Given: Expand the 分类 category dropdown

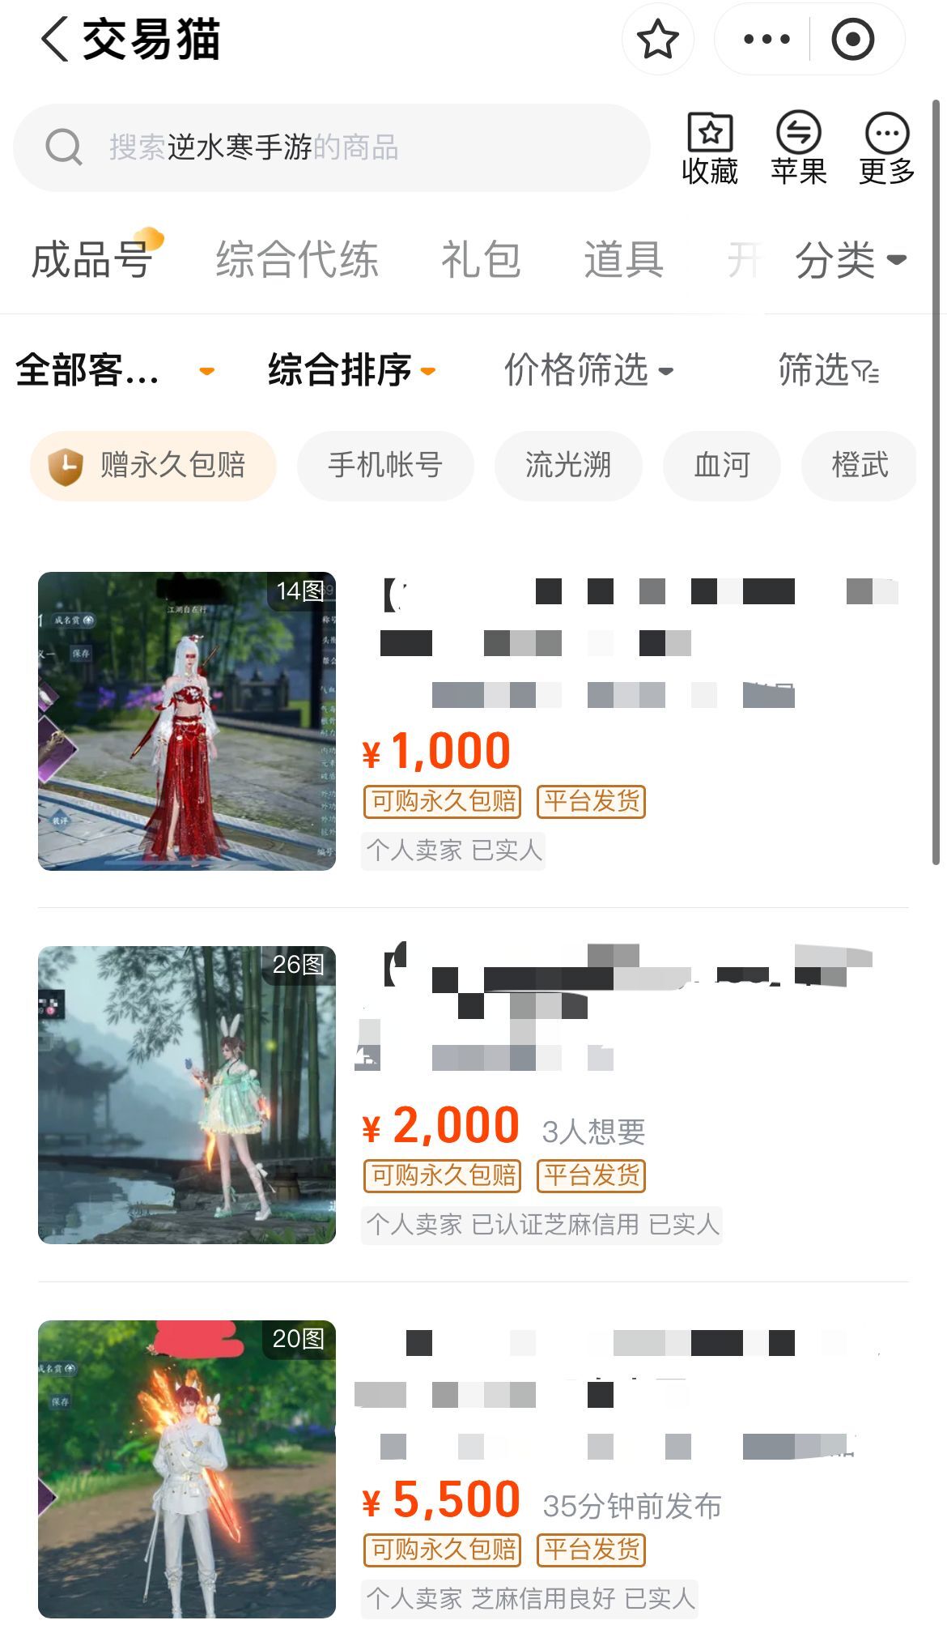Looking at the screenshot, I should [850, 260].
